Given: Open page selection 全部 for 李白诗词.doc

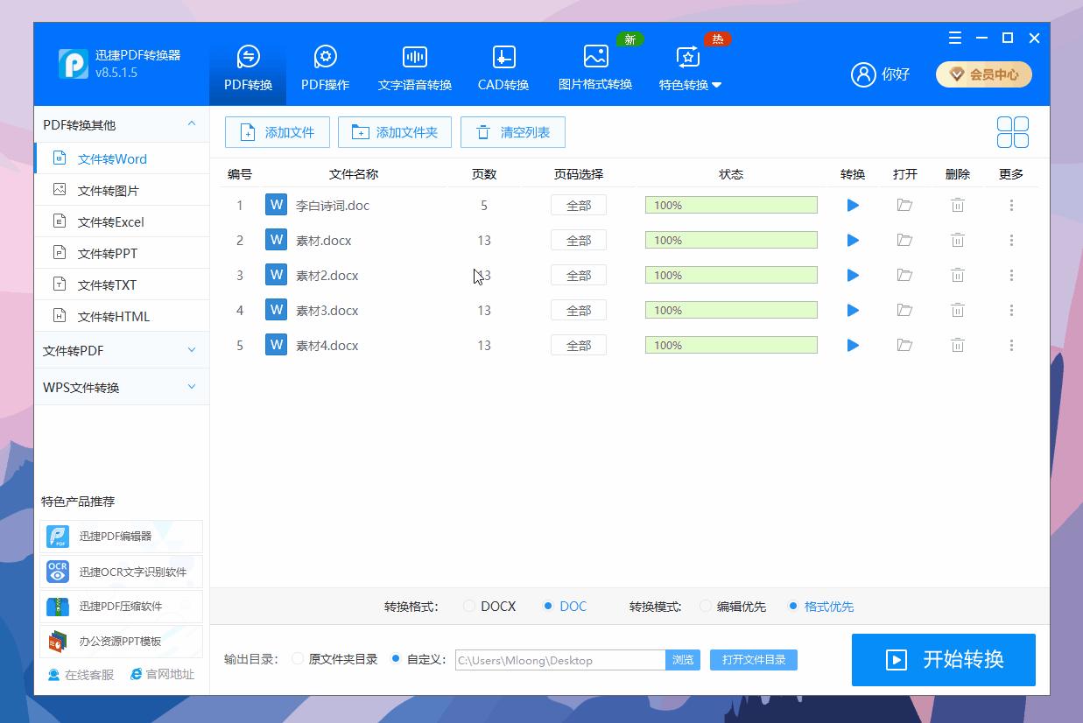Looking at the screenshot, I should (579, 205).
